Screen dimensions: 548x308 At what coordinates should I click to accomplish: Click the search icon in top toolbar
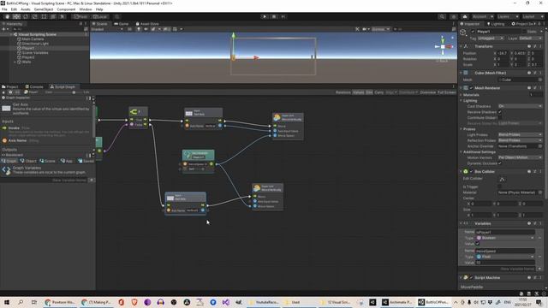click(442, 16)
